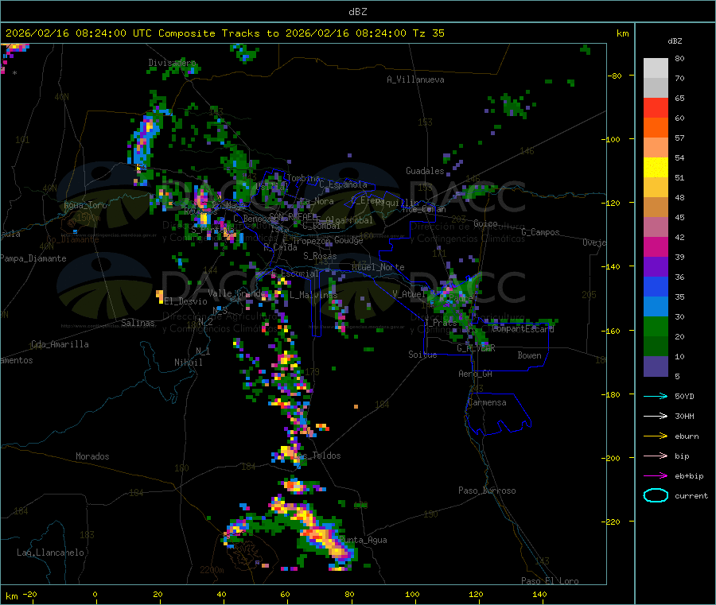Click the 'G_Campos' map label
The image size is (716, 605).
541,232
